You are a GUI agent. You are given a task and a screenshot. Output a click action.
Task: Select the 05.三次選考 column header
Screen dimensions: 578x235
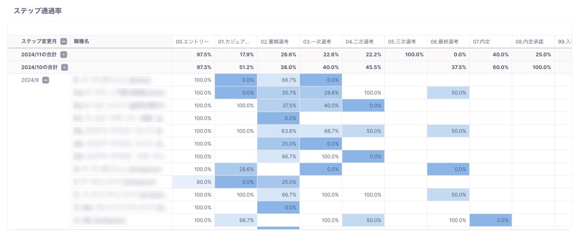pos(402,42)
